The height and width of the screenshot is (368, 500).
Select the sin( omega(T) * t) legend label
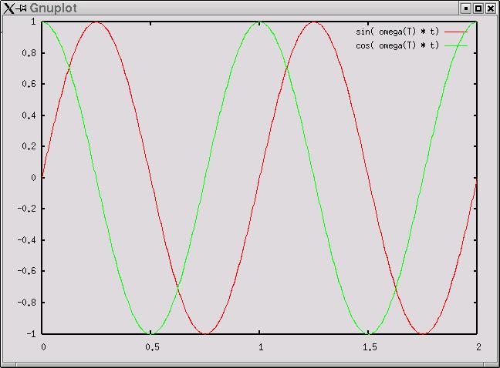(x=397, y=32)
